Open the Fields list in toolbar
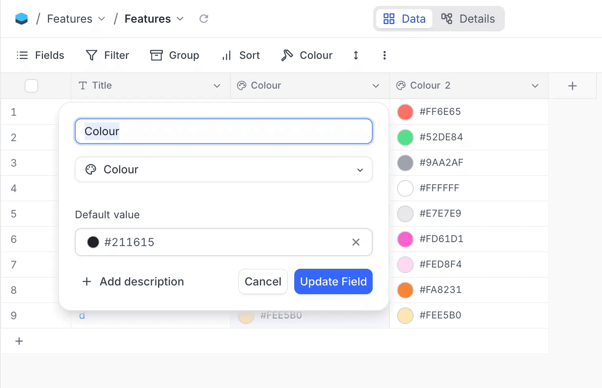This screenshot has width=602, height=388. click(x=40, y=55)
